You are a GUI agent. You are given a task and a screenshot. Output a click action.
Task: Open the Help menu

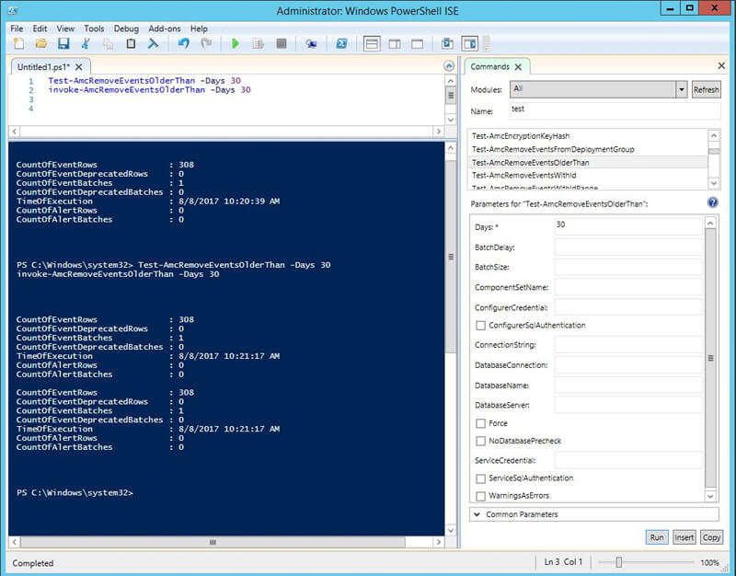point(199,29)
